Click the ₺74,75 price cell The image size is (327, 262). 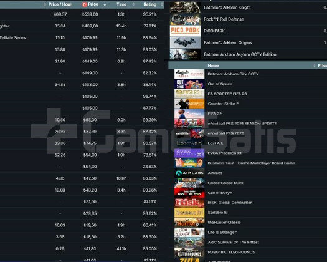click(x=90, y=143)
